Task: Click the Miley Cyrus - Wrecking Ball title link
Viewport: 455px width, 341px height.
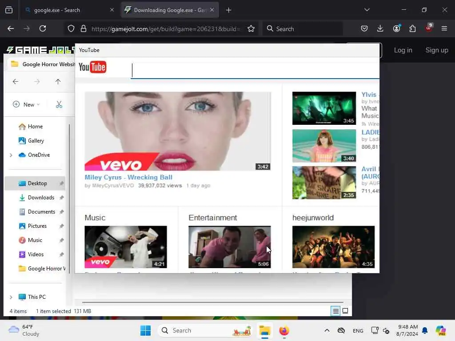Action: click(x=128, y=177)
